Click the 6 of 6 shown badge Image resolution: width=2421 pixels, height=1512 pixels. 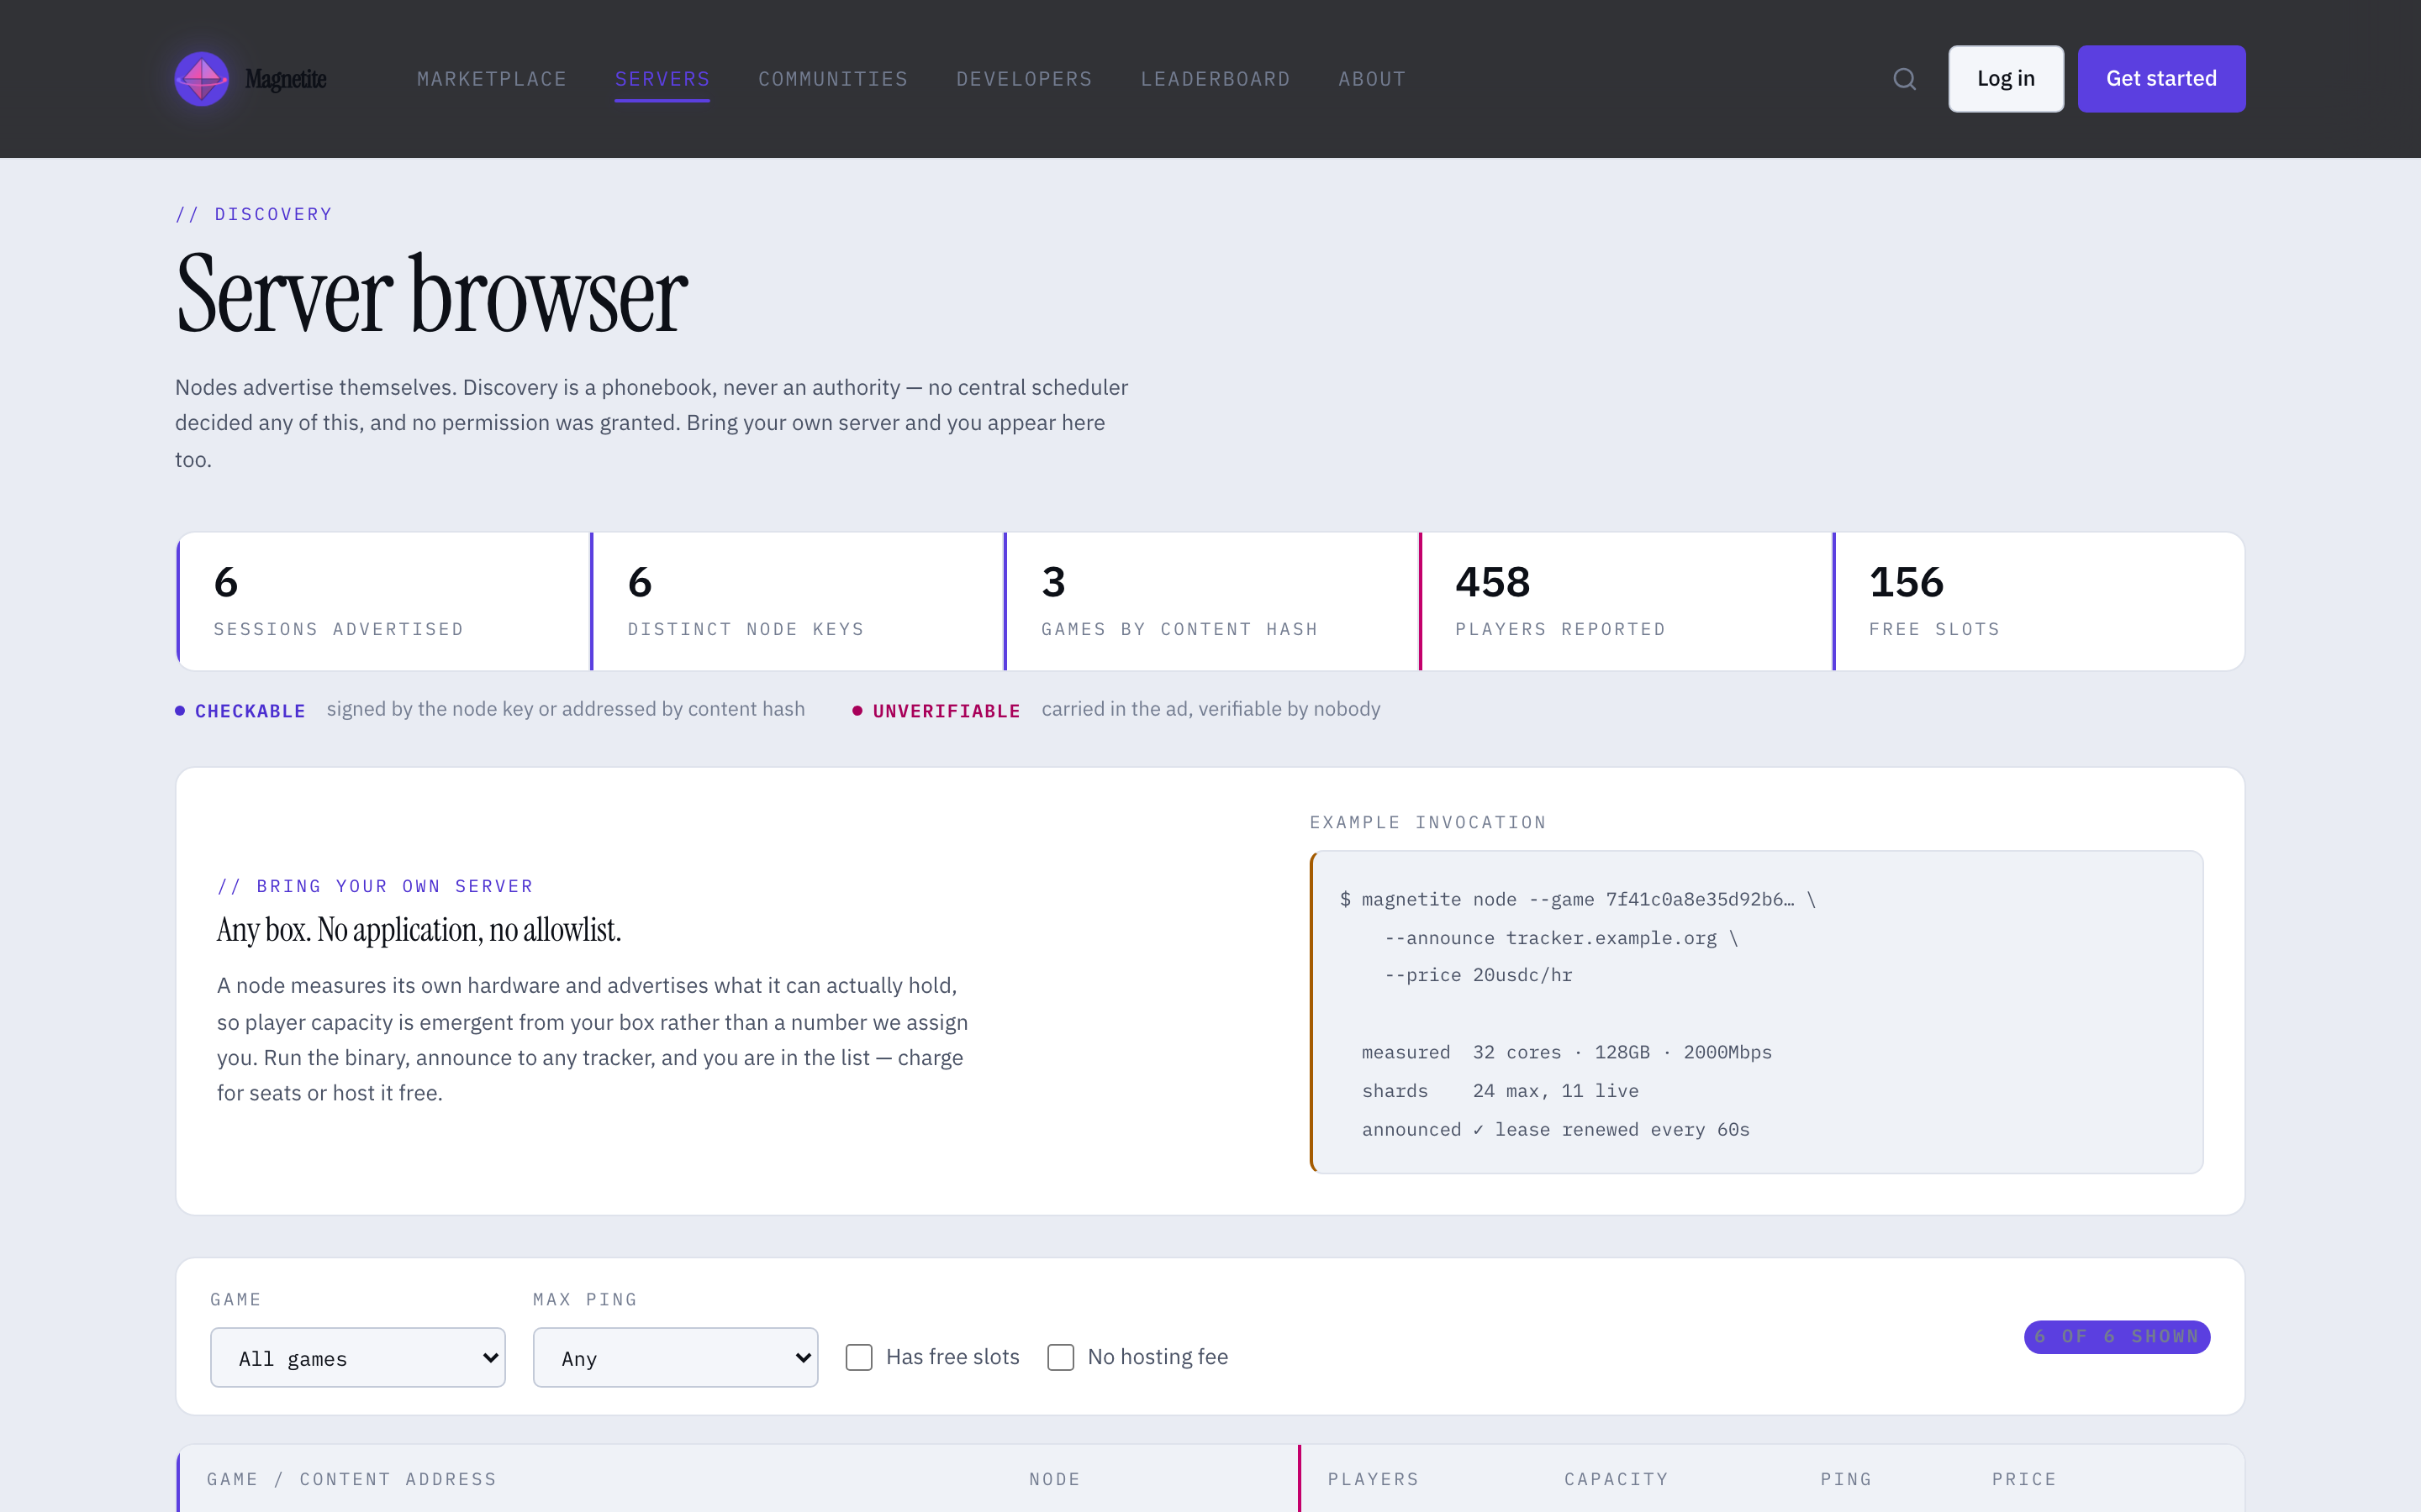point(2117,1336)
